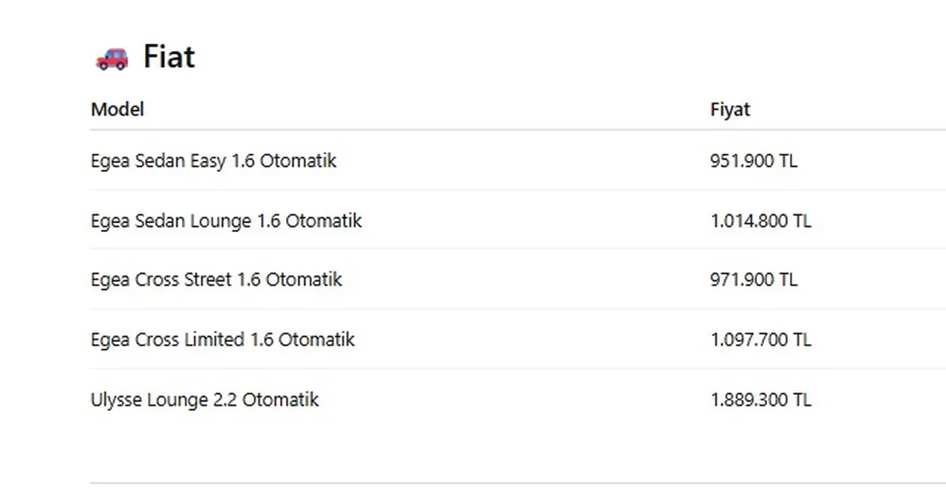Click separator between Sedan Lounge and Cross Street rows
This screenshot has height=497, width=946.
[517, 249]
